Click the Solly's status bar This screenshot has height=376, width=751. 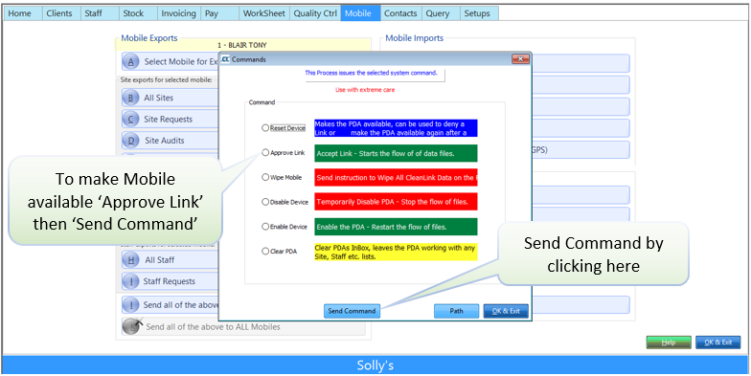tap(375, 365)
